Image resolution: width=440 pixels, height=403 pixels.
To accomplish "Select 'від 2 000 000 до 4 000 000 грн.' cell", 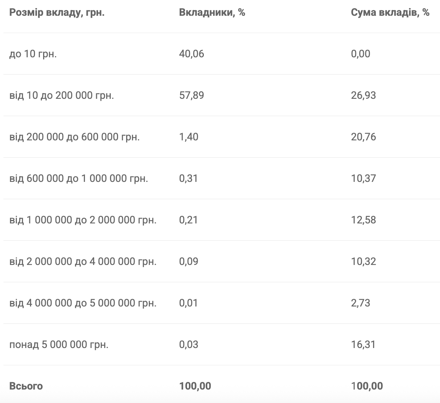I will pyautogui.click(x=83, y=261).
